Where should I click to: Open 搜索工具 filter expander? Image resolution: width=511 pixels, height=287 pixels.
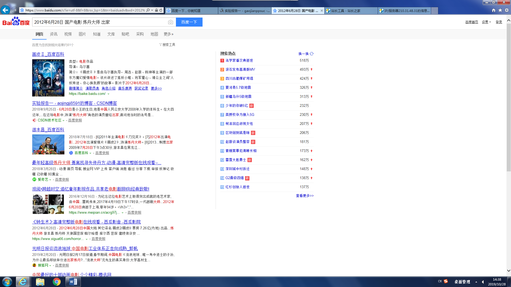tap(167, 45)
